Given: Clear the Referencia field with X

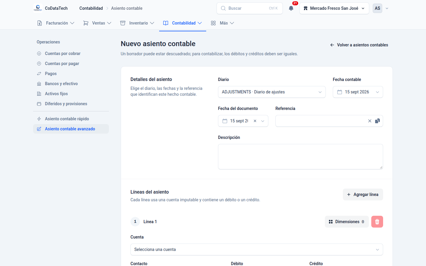Looking at the screenshot, I should (x=370, y=121).
